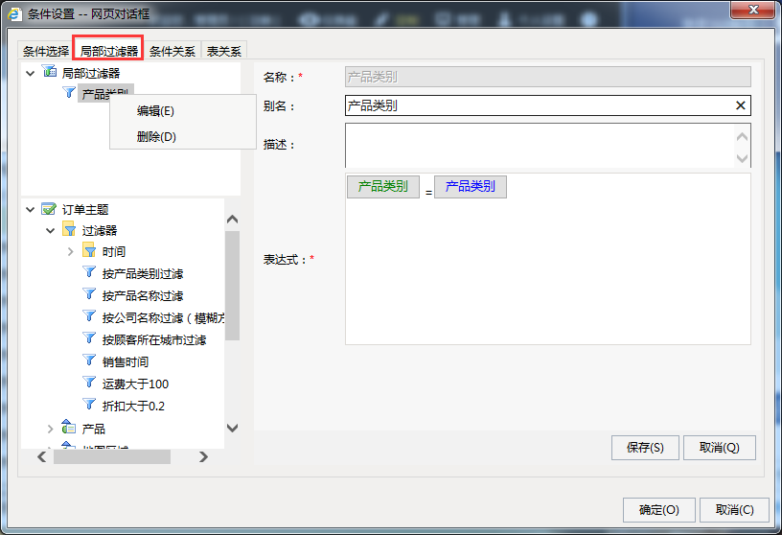
Task: Click the 订单主题 checkmark icon
Action: pyautogui.click(x=49, y=209)
